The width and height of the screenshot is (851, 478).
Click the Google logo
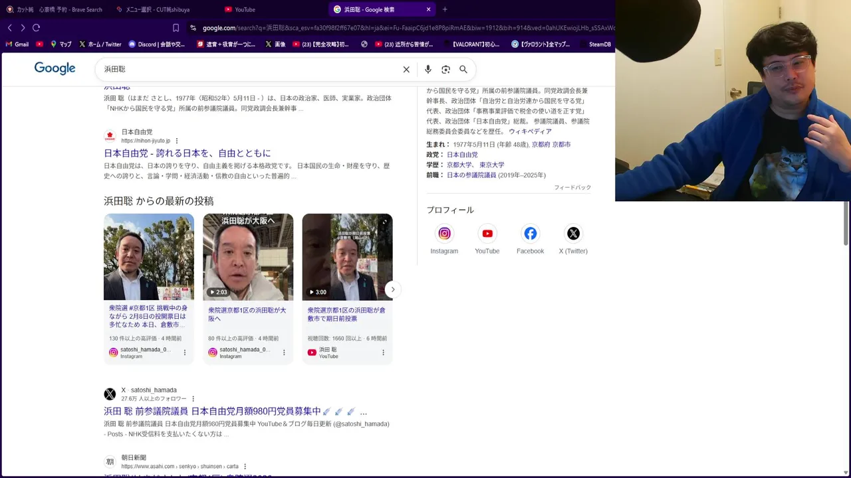(55, 68)
